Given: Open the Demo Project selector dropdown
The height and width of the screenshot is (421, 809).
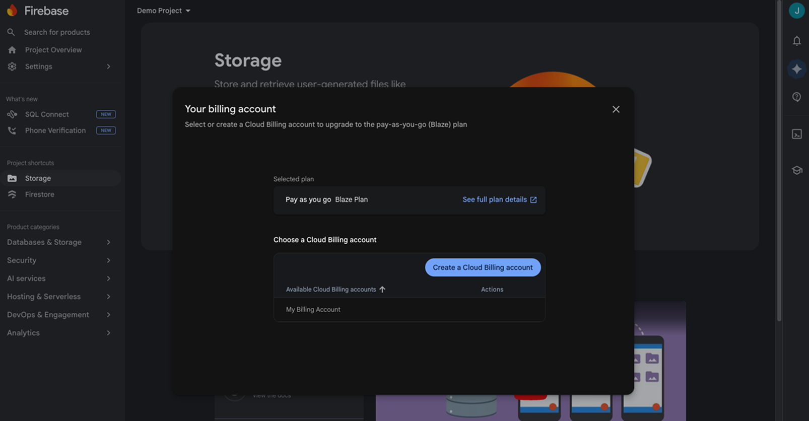Looking at the screenshot, I should click(164, 11).
